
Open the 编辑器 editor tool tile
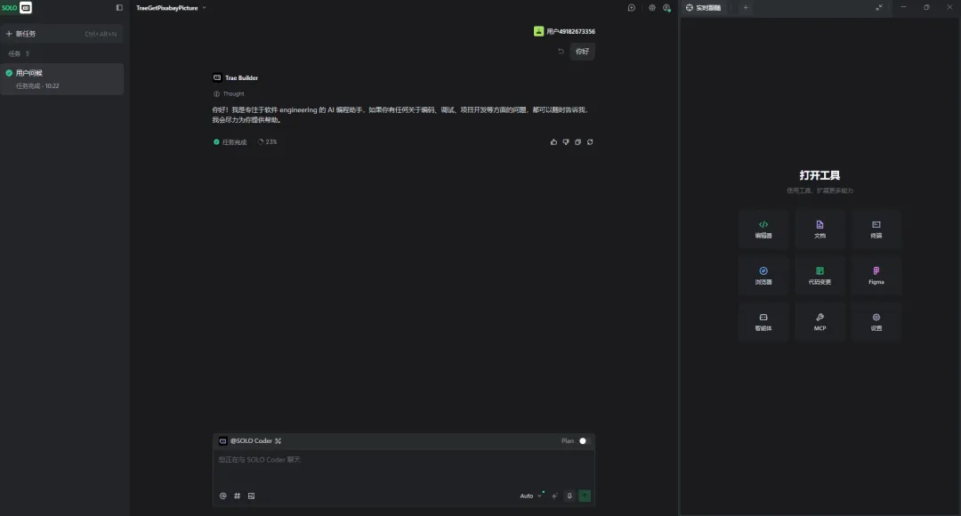[763, 230]
